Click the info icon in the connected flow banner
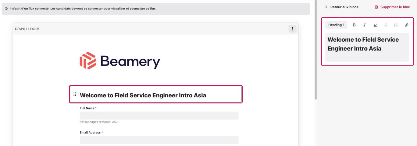417x146 pixels. click(6, 9)
